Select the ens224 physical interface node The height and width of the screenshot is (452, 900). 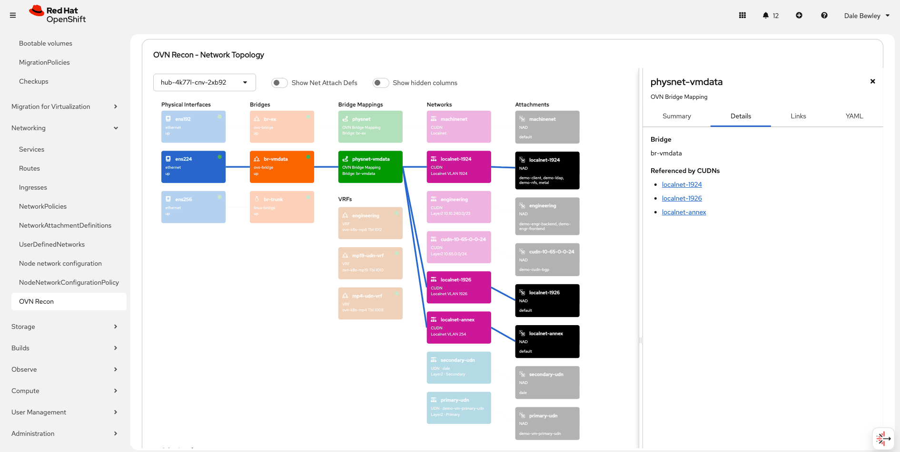pos(193,167)
